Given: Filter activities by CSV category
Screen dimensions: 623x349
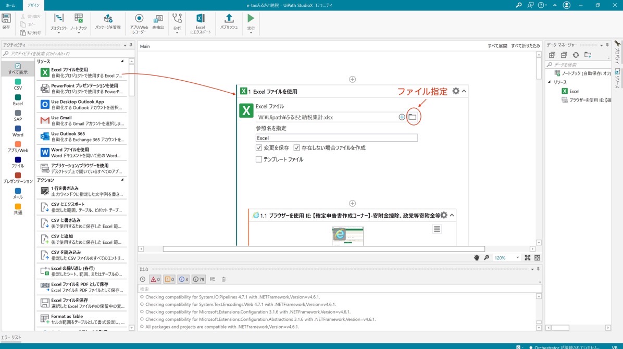Looking at the screenshot, I should (18, 84).
